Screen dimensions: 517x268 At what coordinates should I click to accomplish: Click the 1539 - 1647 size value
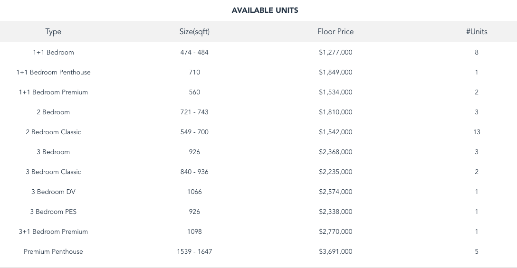coord(194,251)
